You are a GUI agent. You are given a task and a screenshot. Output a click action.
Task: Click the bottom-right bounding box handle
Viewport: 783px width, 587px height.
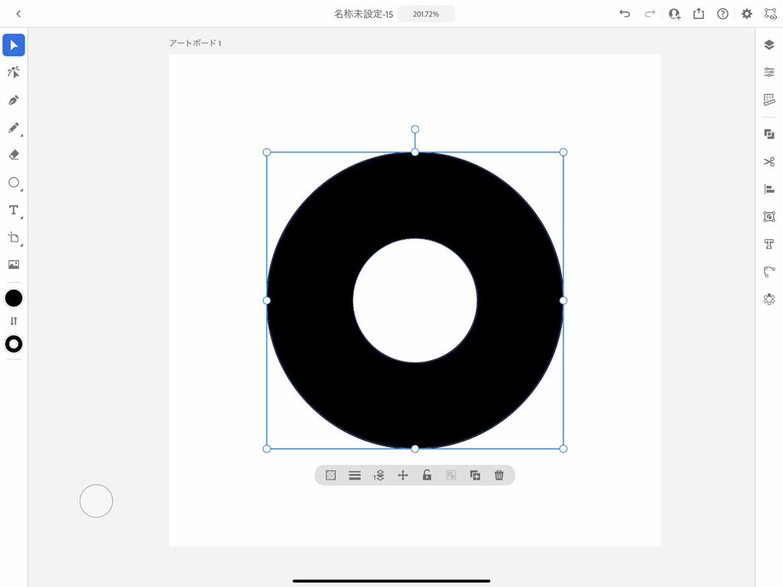pyautogui.click(x=564, y=449)
